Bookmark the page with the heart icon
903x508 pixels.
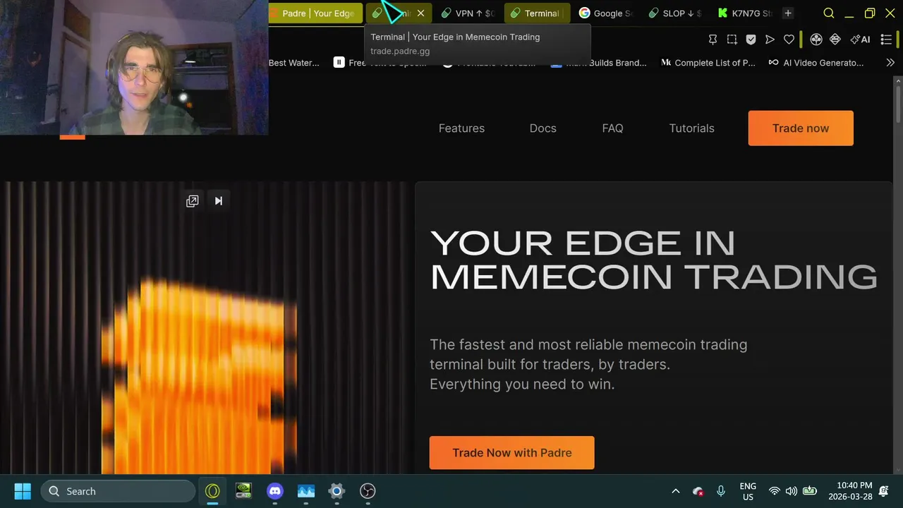click(x=789, y=40)
